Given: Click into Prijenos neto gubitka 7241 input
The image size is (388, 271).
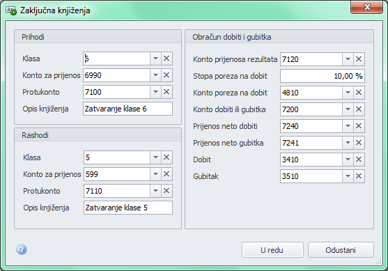Looking at the screenshot, I should (x=311, y=143).
